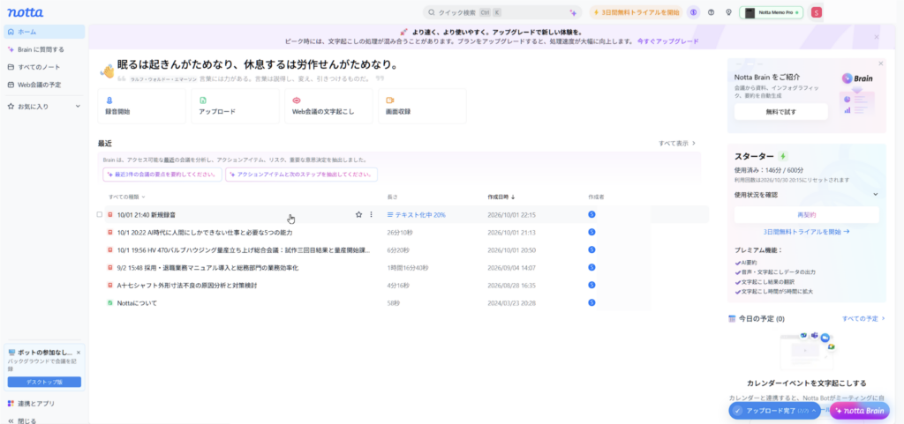
Task: Click Web会議の文字起こし card
Action: (x=328, y=106)
